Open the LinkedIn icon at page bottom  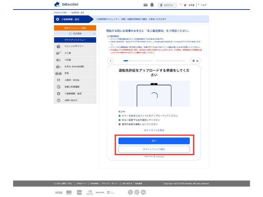tap(144, 192)
